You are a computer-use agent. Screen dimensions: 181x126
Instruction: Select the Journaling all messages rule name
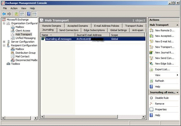58,39
